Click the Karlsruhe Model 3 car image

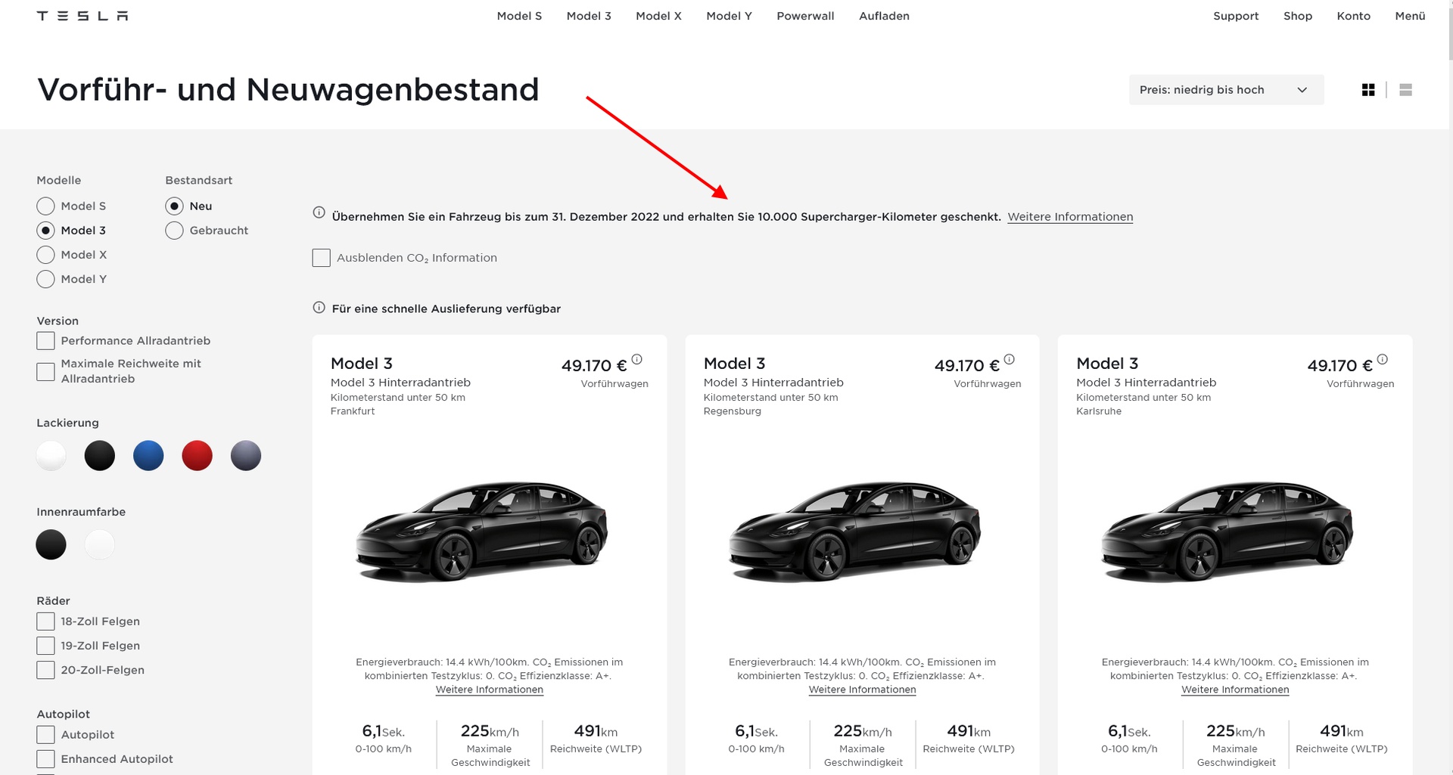[1227, 531]
